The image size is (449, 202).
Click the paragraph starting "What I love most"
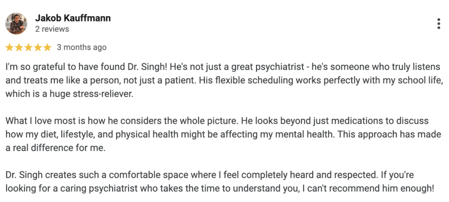tap(223, 134)
